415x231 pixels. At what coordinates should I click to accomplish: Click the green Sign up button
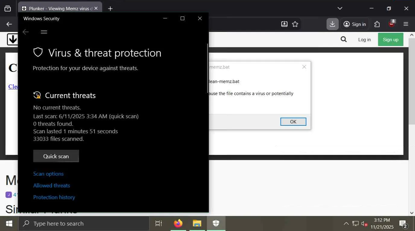391,39
